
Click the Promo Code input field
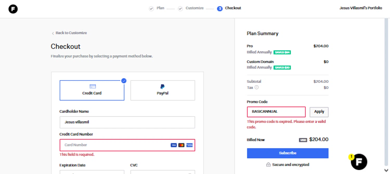[x=276, y=112]
